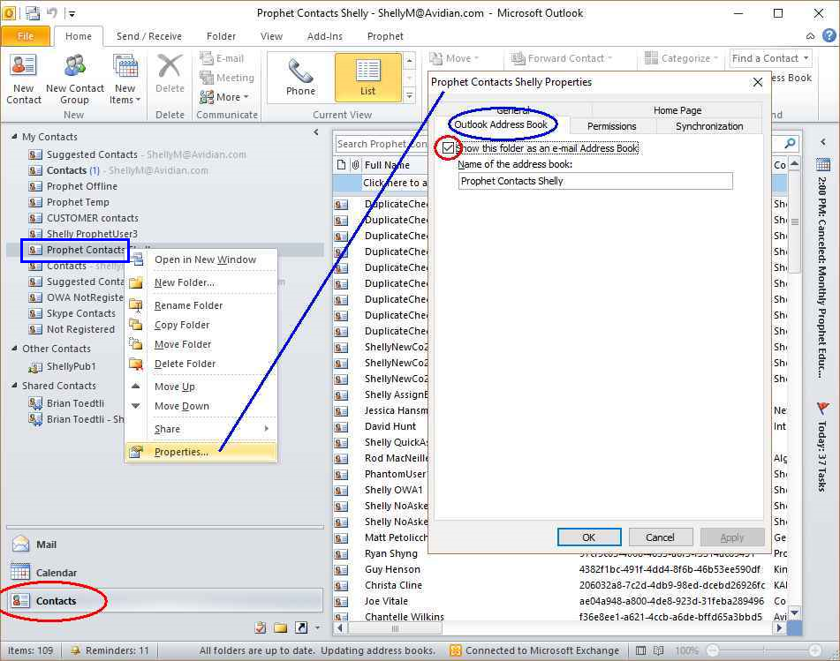The image size is (840, 661).
Task: Close the Prophet Contacts Shelly Properties dialog
Action: click(x=758, y=82)
